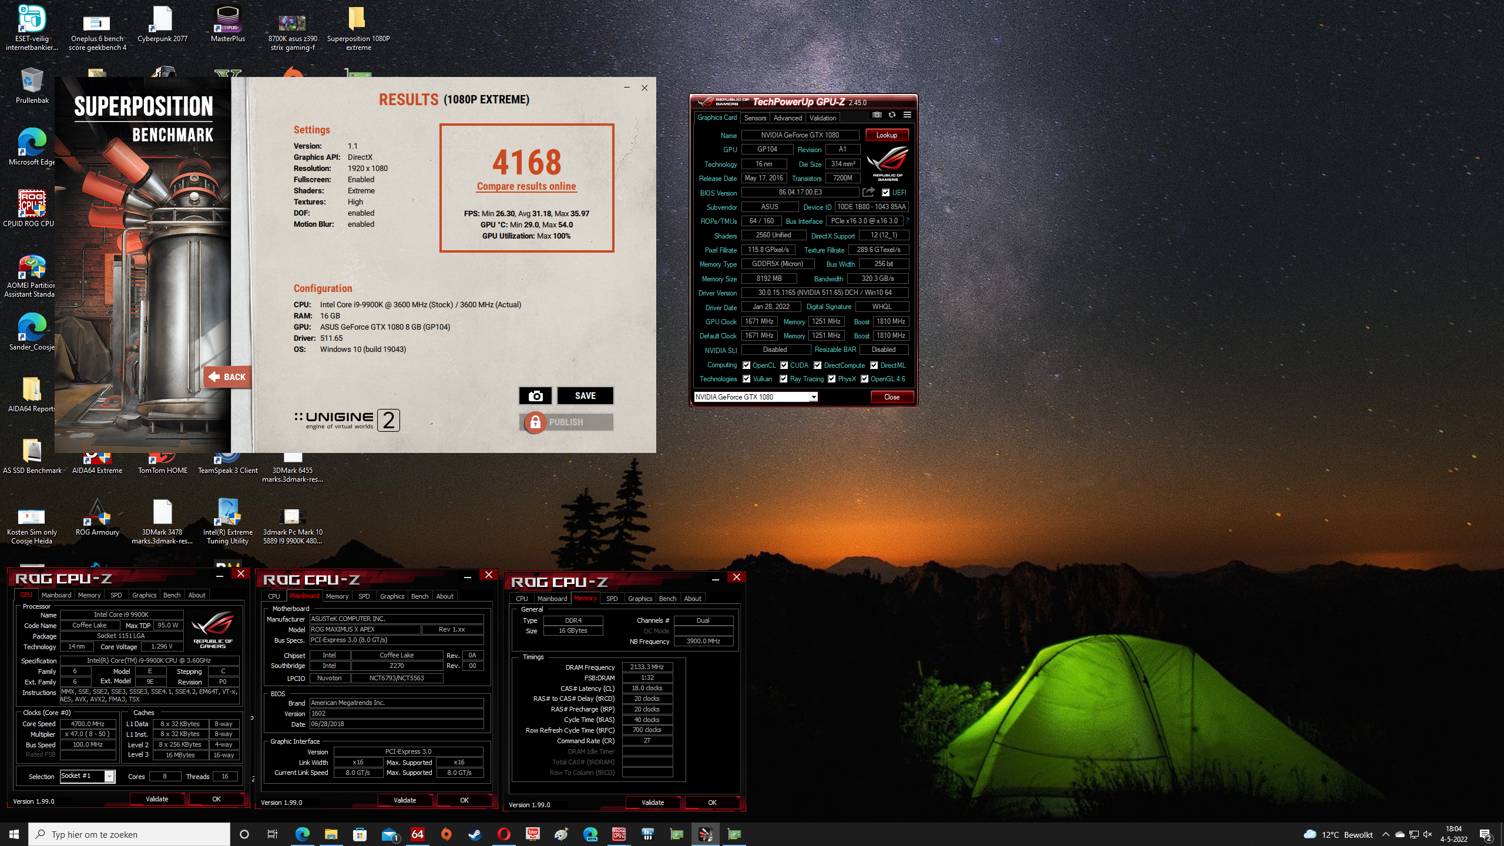Click the Close button in GPU-Z

892,397
